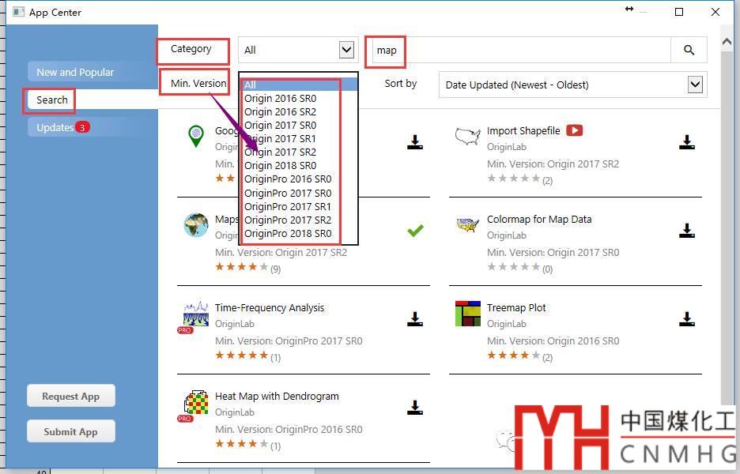Click the scrollbar up arrow
Image resolution: width=740 pixels, height=474 pixels.
point(727,42)
